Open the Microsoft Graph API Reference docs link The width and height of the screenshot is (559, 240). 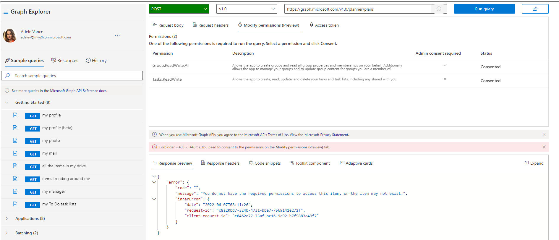[x=78, y=91]
